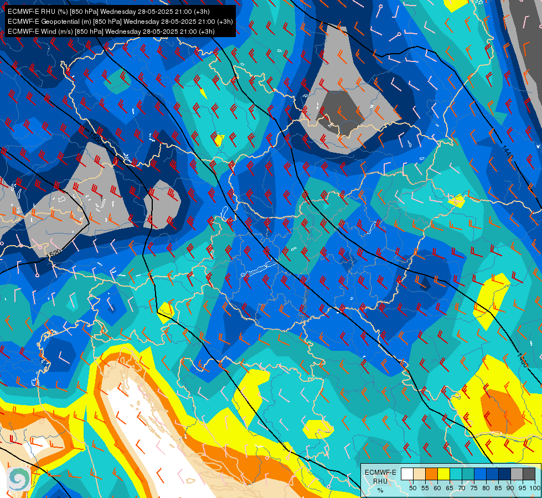Click the white legend swatch below 50%
542x498 pixels.
(407, 474)
